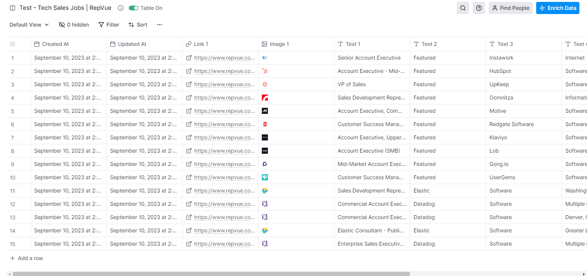Open the Sort option
The image size is (587, 276).
click(x=138, y=25)
